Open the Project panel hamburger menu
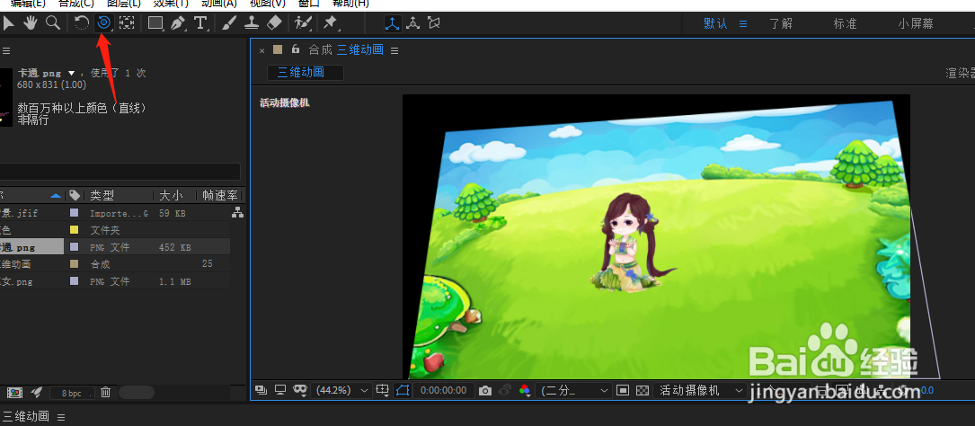The width and height of the screenshot is (975, 426). coord(5,50)
